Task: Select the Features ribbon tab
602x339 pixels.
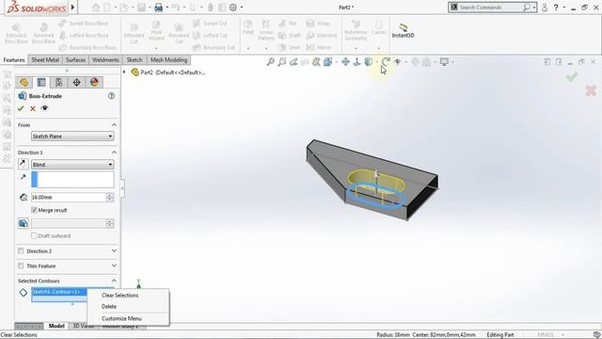Action: (14, 60)
